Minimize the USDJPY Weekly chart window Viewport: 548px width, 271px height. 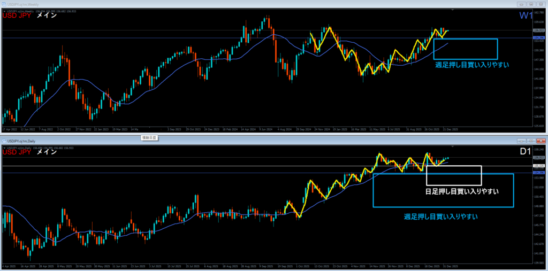521,4
